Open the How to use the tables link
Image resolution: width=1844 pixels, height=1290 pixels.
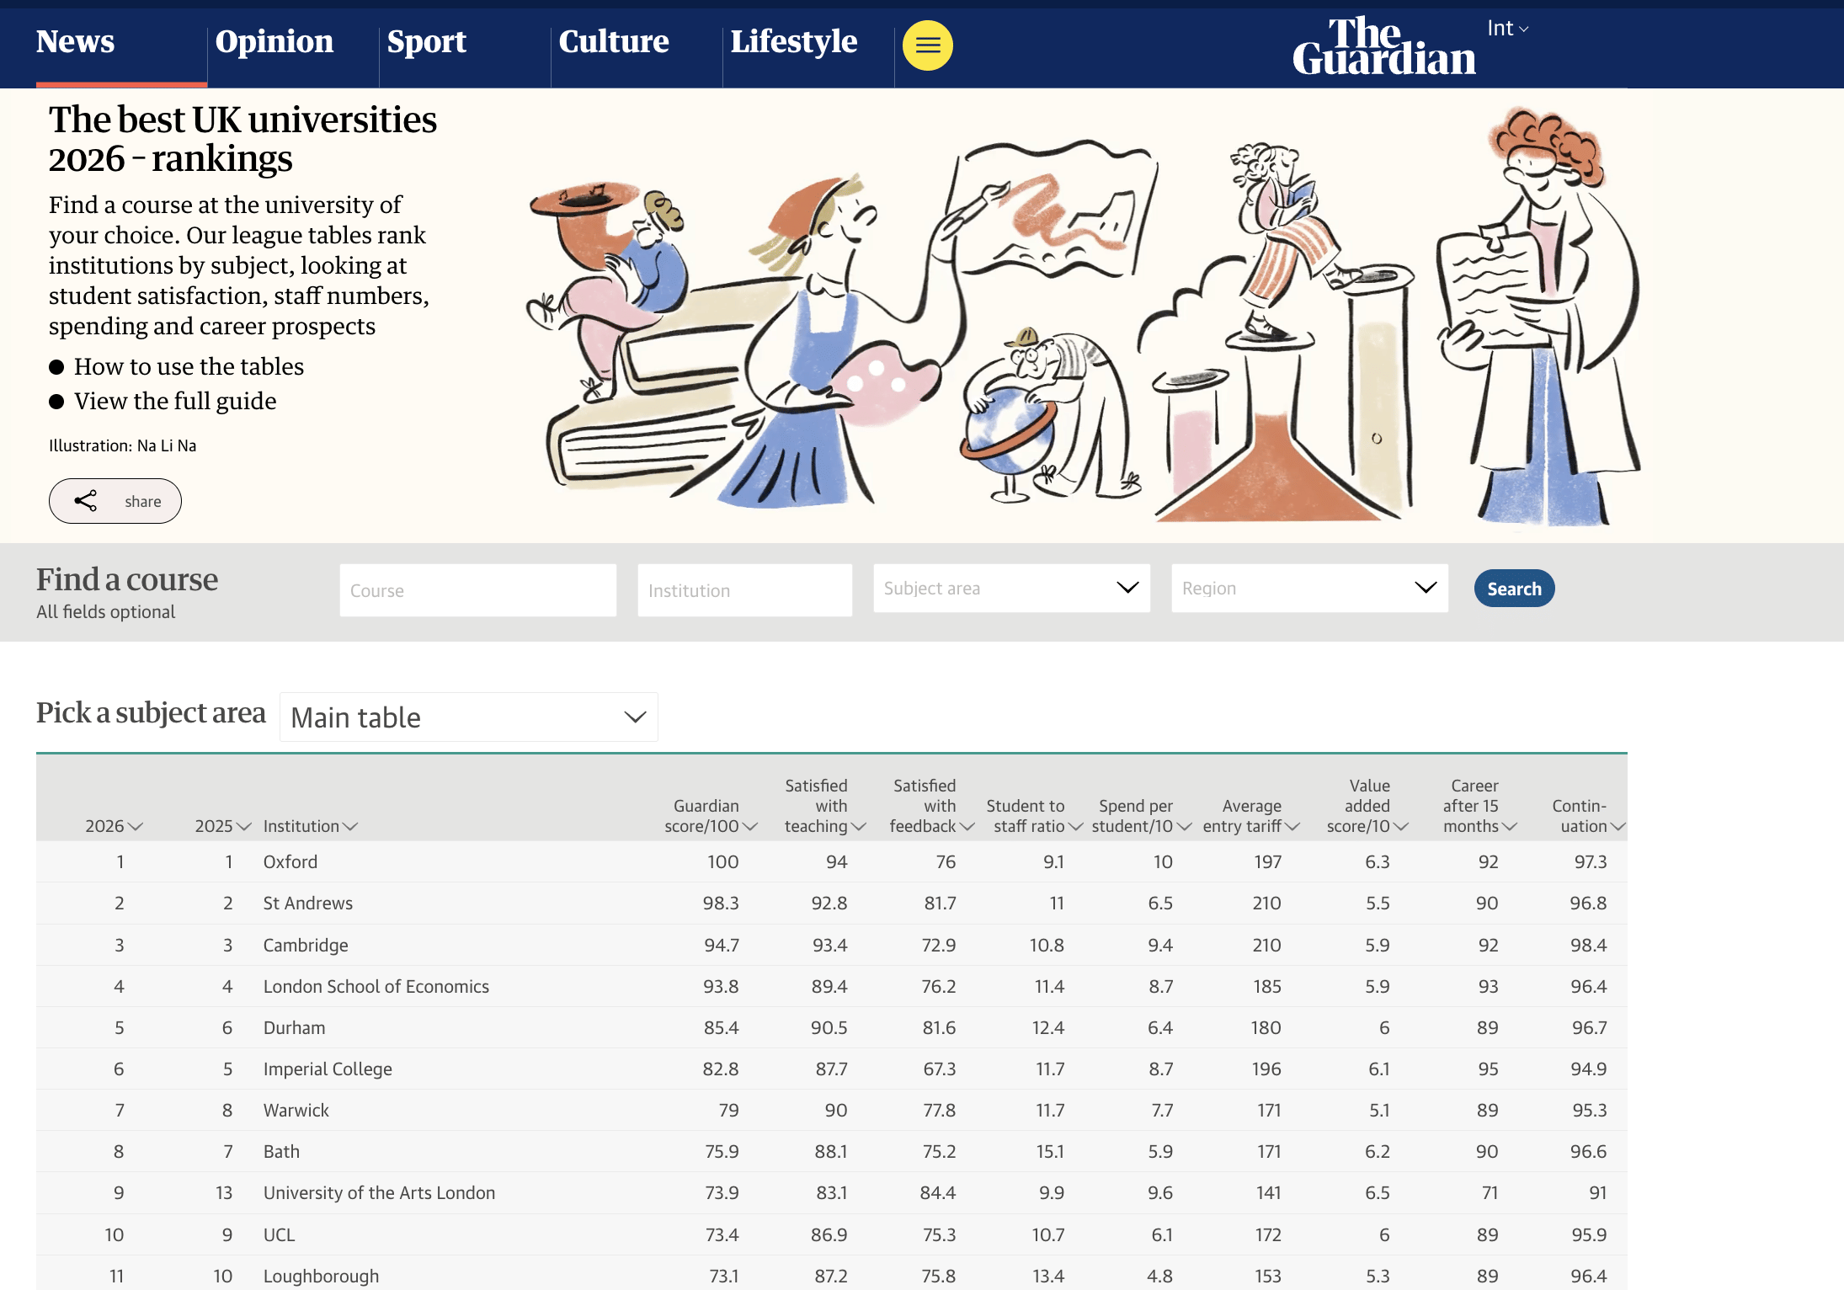[x=189, y=366]
